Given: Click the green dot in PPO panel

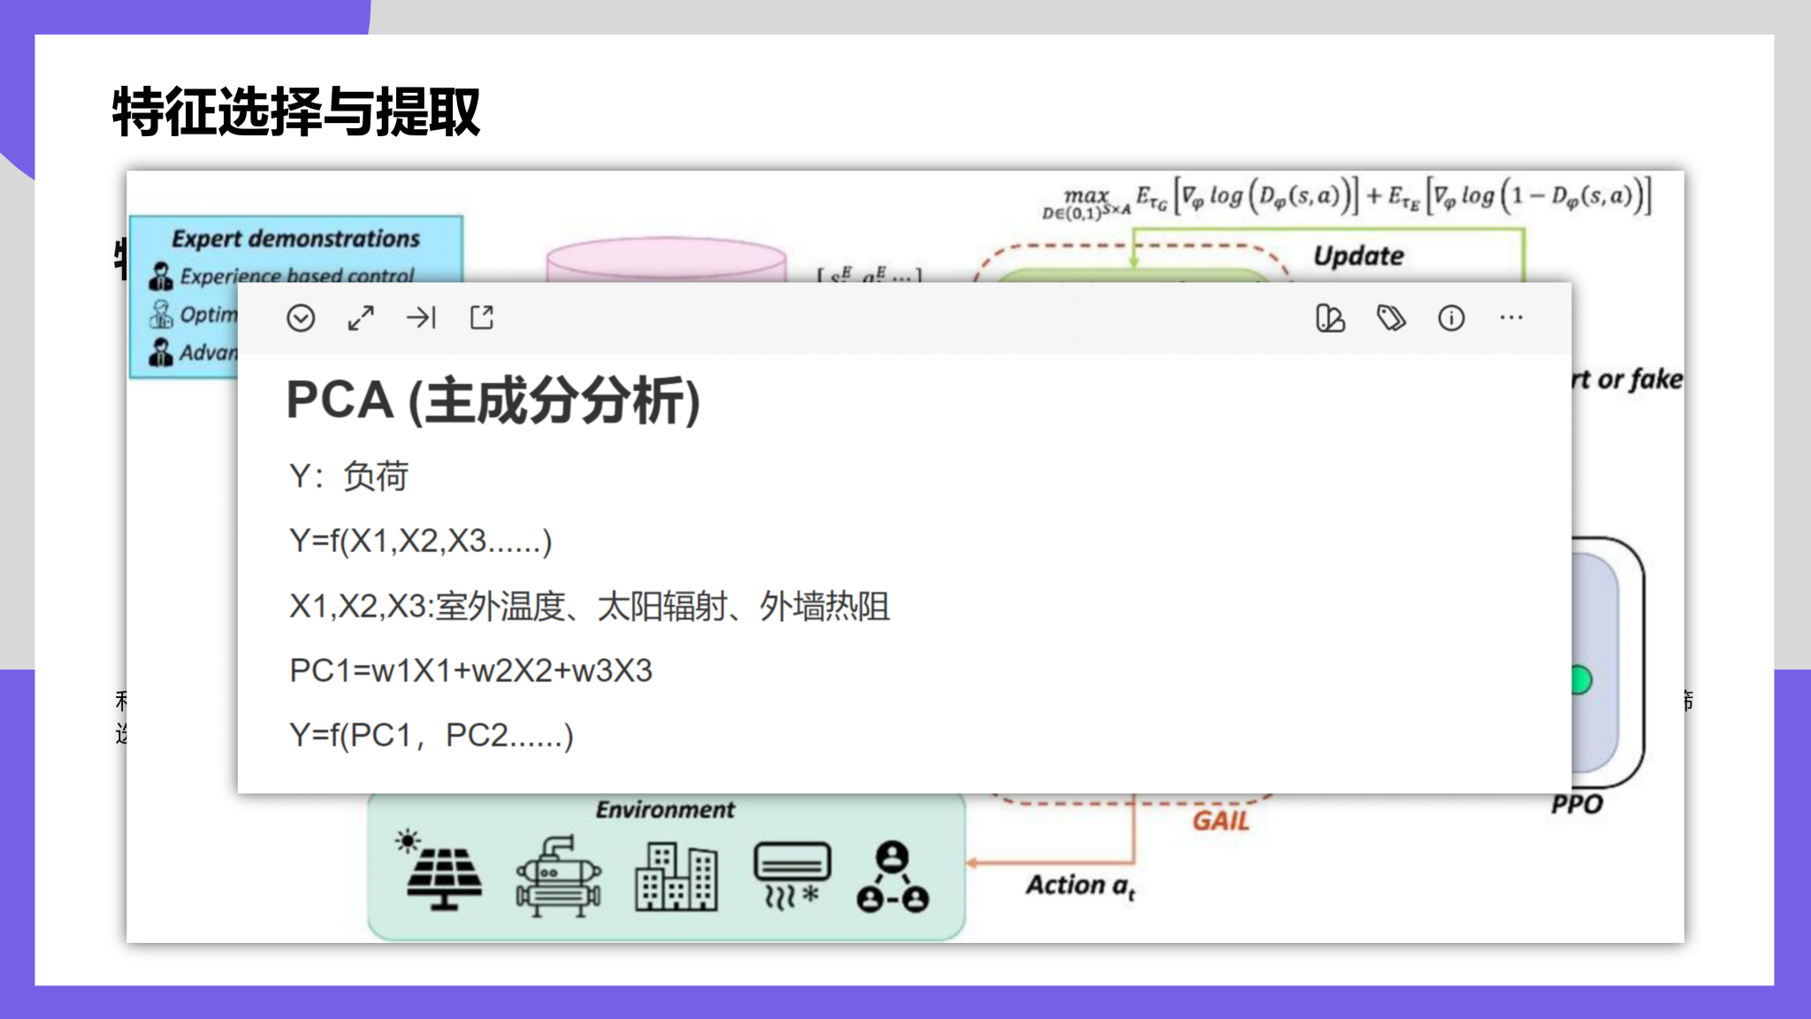Looking at the screenshot, I should (x=1581, y=680).
